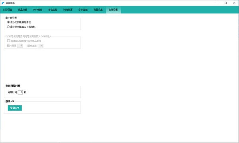Screen dimensions: 239x143
Task: Click the 多多助手 title bar text
Action: 10,3
